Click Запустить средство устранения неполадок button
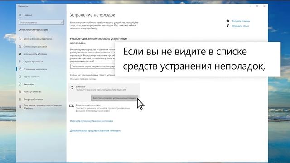This screenshot has height=163, width=290. tap(114, 98)
